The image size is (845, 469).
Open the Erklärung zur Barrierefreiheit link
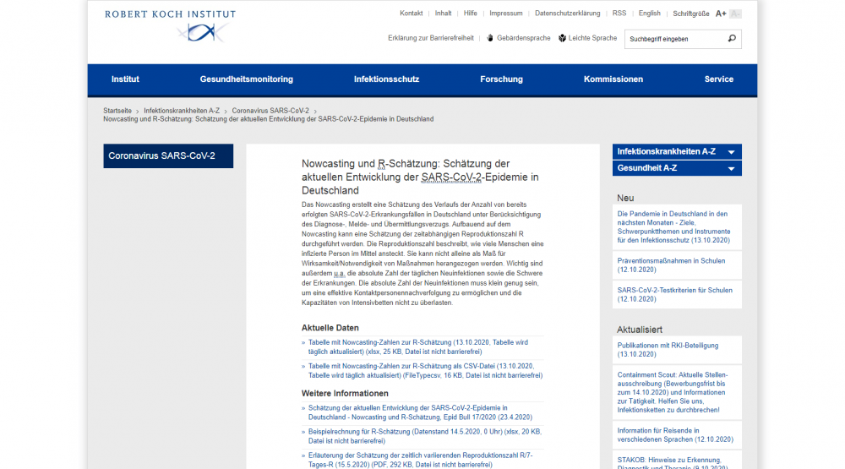[x=431, y=38]
